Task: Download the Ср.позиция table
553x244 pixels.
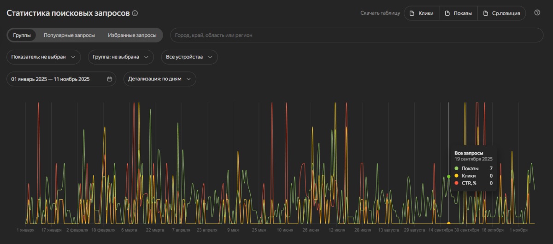Action: point(502,13)
